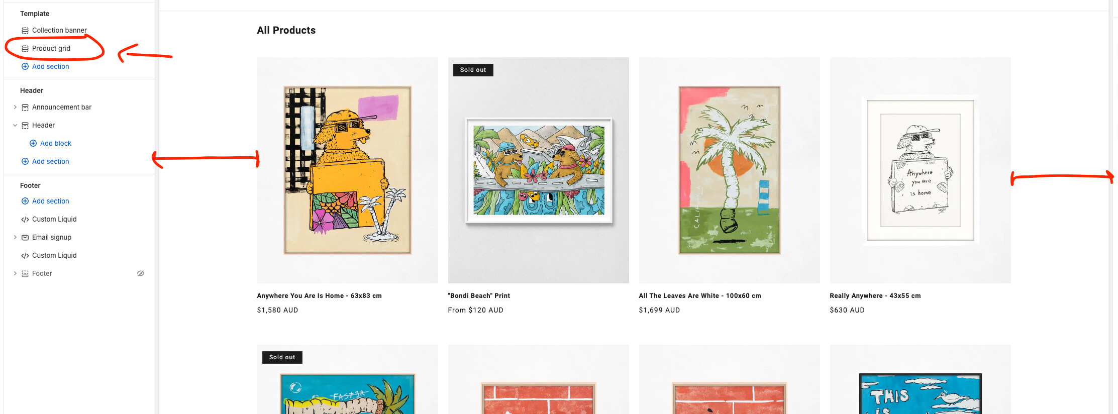Click the Announcement bar section icon

[25, 108]
